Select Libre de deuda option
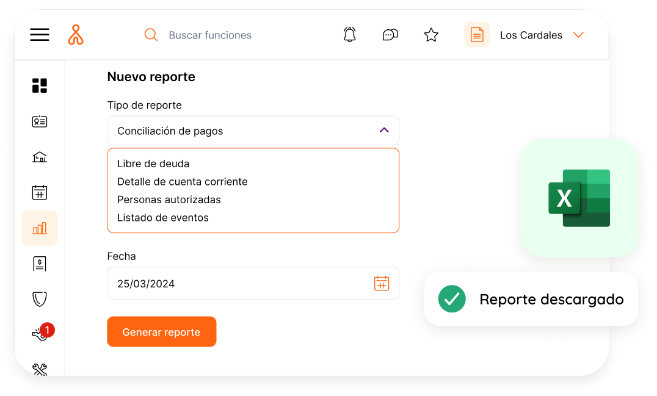Image resolution: width=657 pixels, height=396 pixels. (153, 164)
